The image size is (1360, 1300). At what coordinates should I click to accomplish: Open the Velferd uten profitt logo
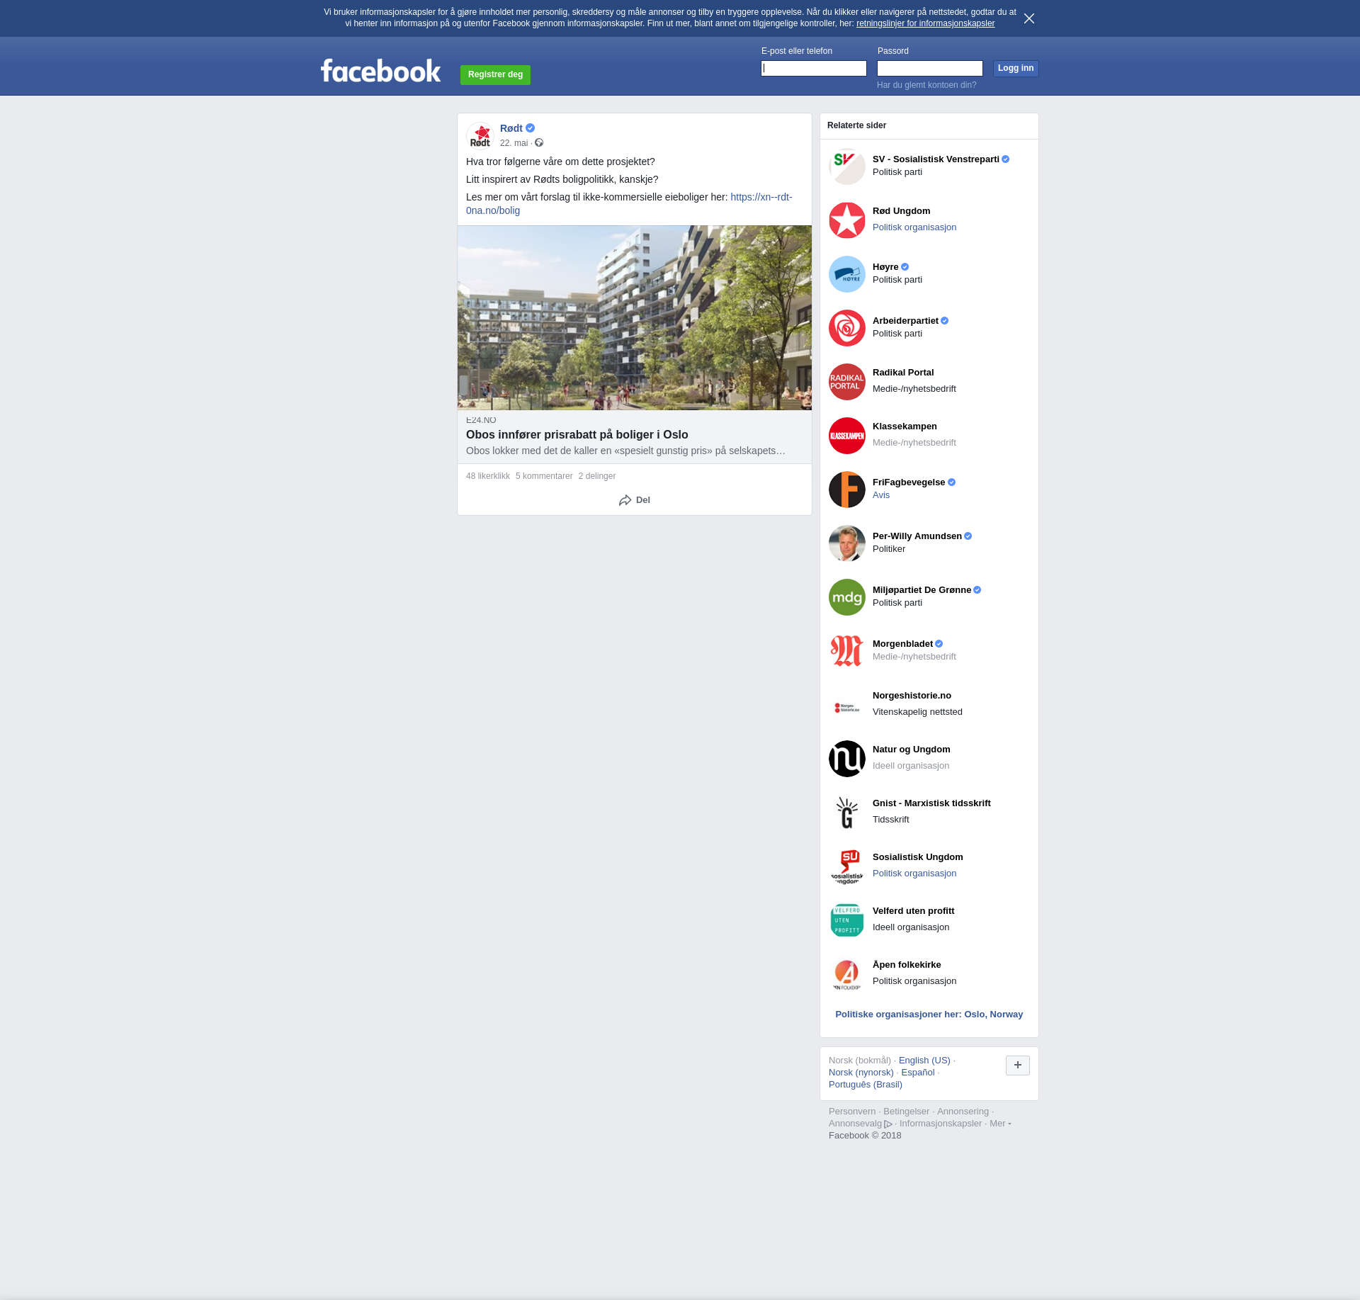coord(847,920)
